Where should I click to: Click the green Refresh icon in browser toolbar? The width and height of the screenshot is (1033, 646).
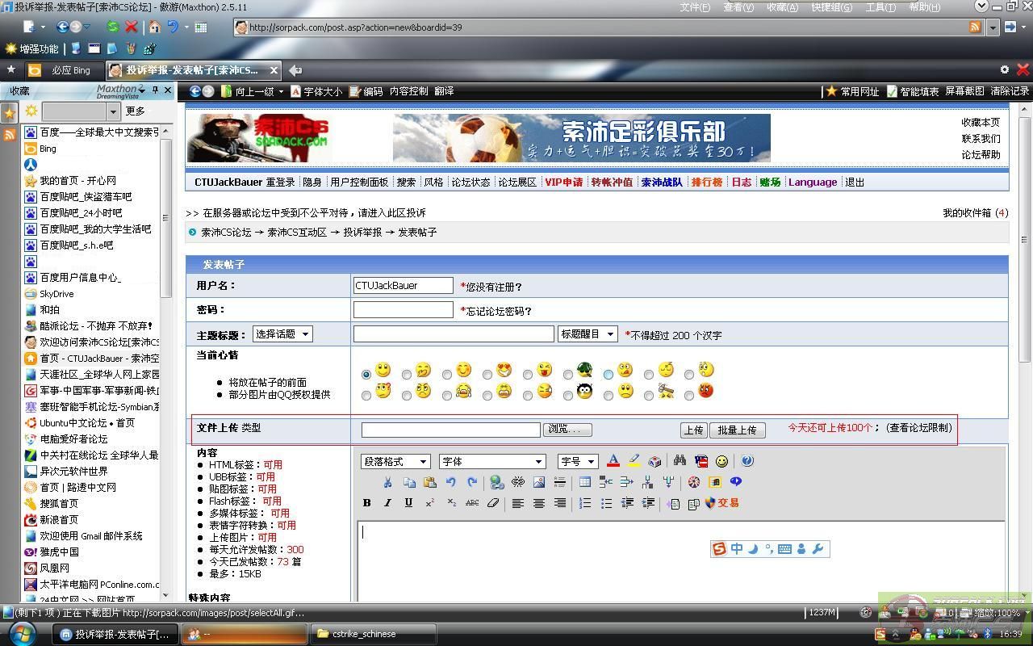[x=113, y=27]
